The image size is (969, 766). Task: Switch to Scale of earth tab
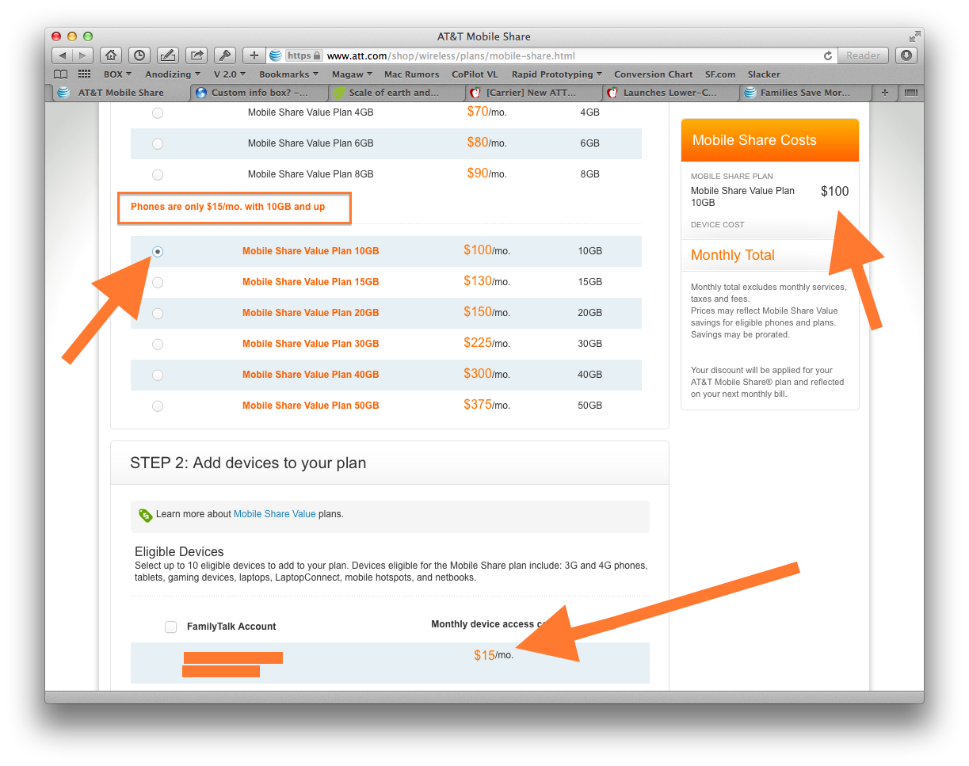coord(396,93)
